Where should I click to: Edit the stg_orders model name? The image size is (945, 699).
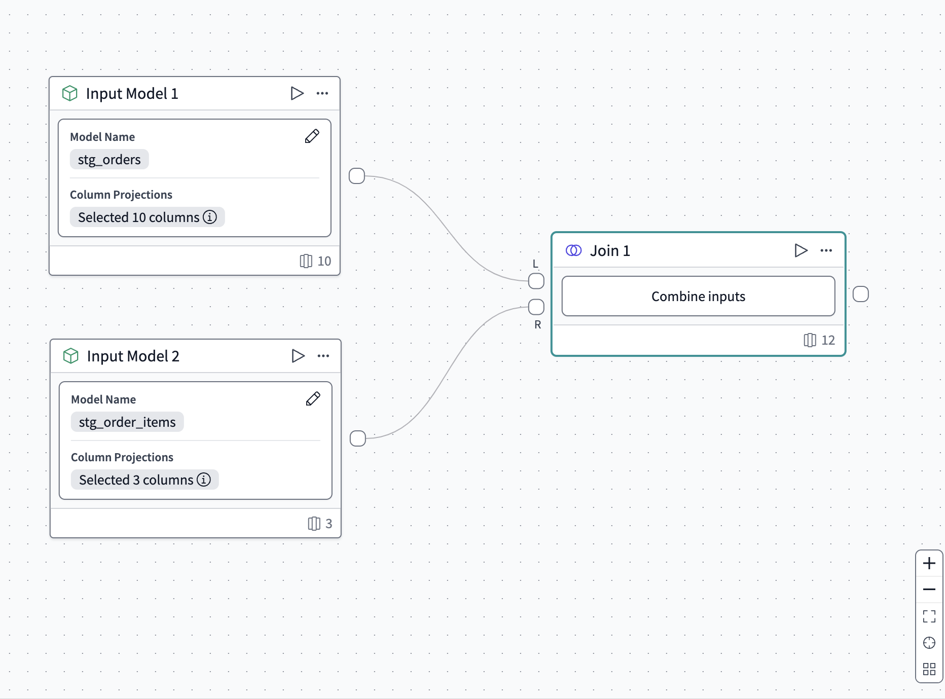312,136
